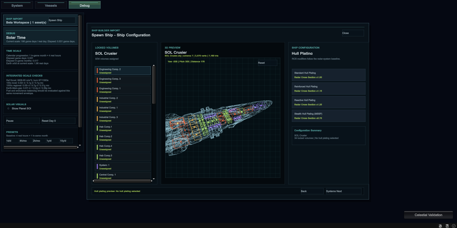Click locked volumes list scroll-up arrow
The image size is (457, 228).
154,66
